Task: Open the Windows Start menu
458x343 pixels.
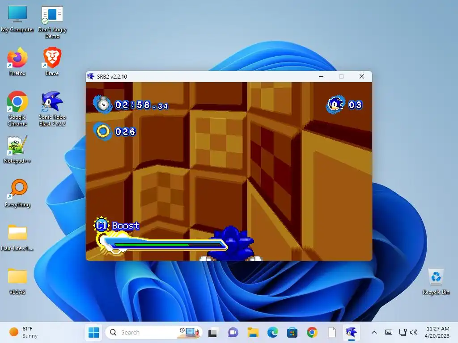Action: pyautogui.click(x=94, y=332)
